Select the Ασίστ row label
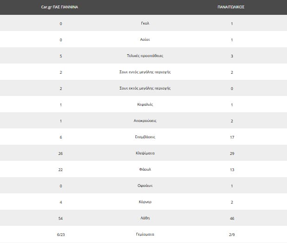This screenshot has height=243, width=287. (x=145, y=40)
